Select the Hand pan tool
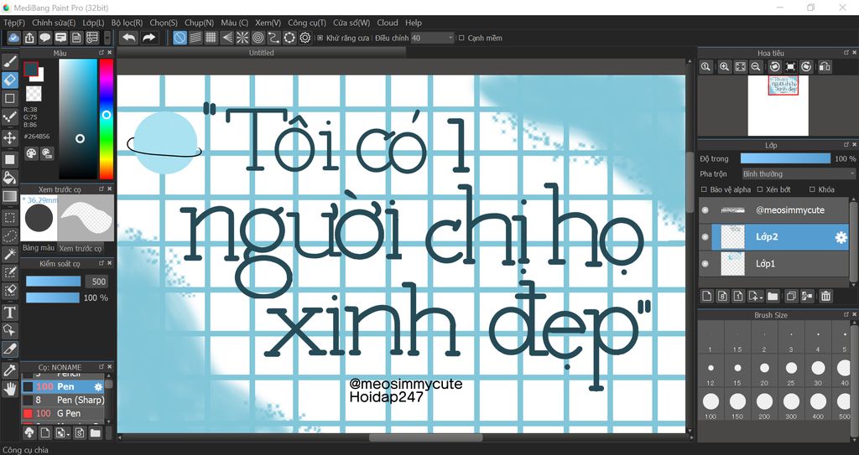Screen dimensions: 859x455 point(10,390)
